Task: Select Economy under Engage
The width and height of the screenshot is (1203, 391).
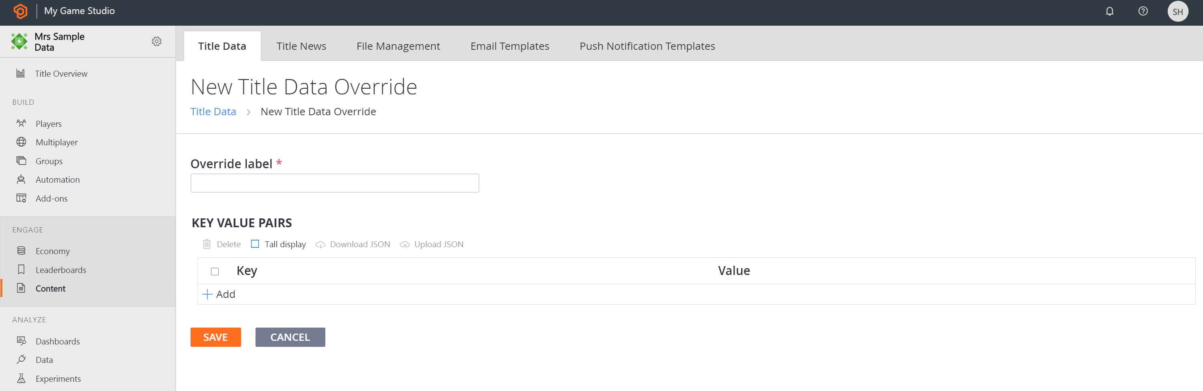Action: tap(53, 251)
